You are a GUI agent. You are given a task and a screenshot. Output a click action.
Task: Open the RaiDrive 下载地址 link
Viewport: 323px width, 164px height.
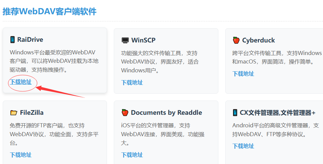20,82
